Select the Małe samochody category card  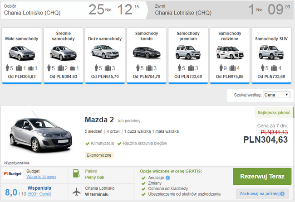(22, 56)
